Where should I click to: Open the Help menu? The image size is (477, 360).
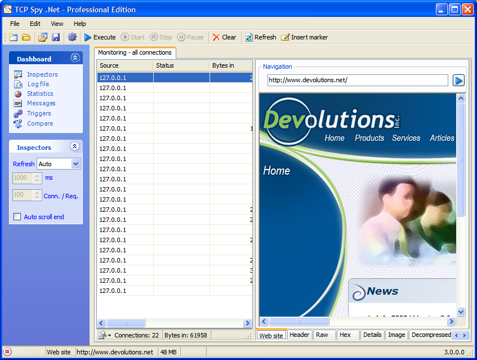pyautogui.click(x=80, y=24)
